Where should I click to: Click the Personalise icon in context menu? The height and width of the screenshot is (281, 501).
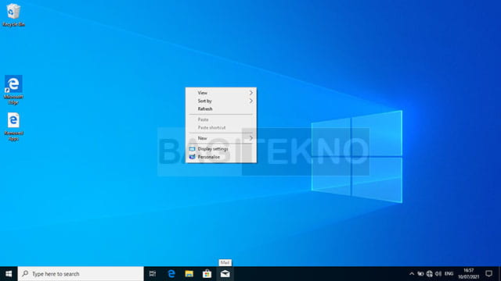[x=192, y=157]
